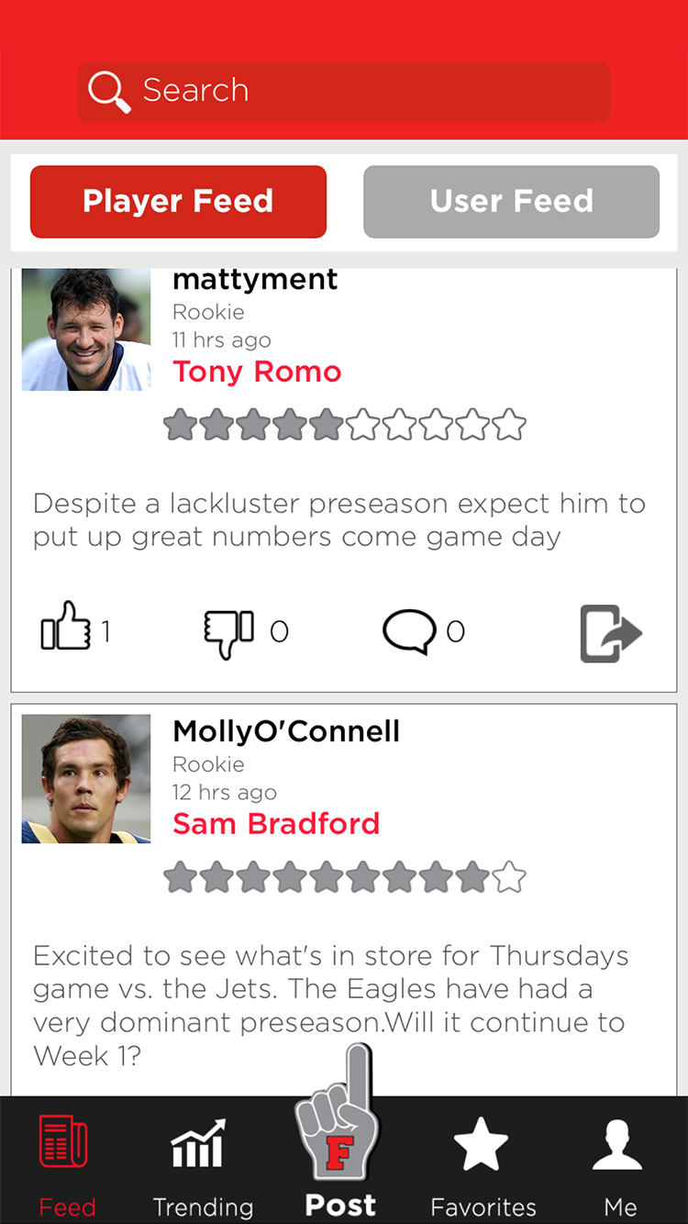This screenshot has height=1224, width=688.
Task: Tap Sam Bradford's photo thumbnail
Action: click(86, 779)
